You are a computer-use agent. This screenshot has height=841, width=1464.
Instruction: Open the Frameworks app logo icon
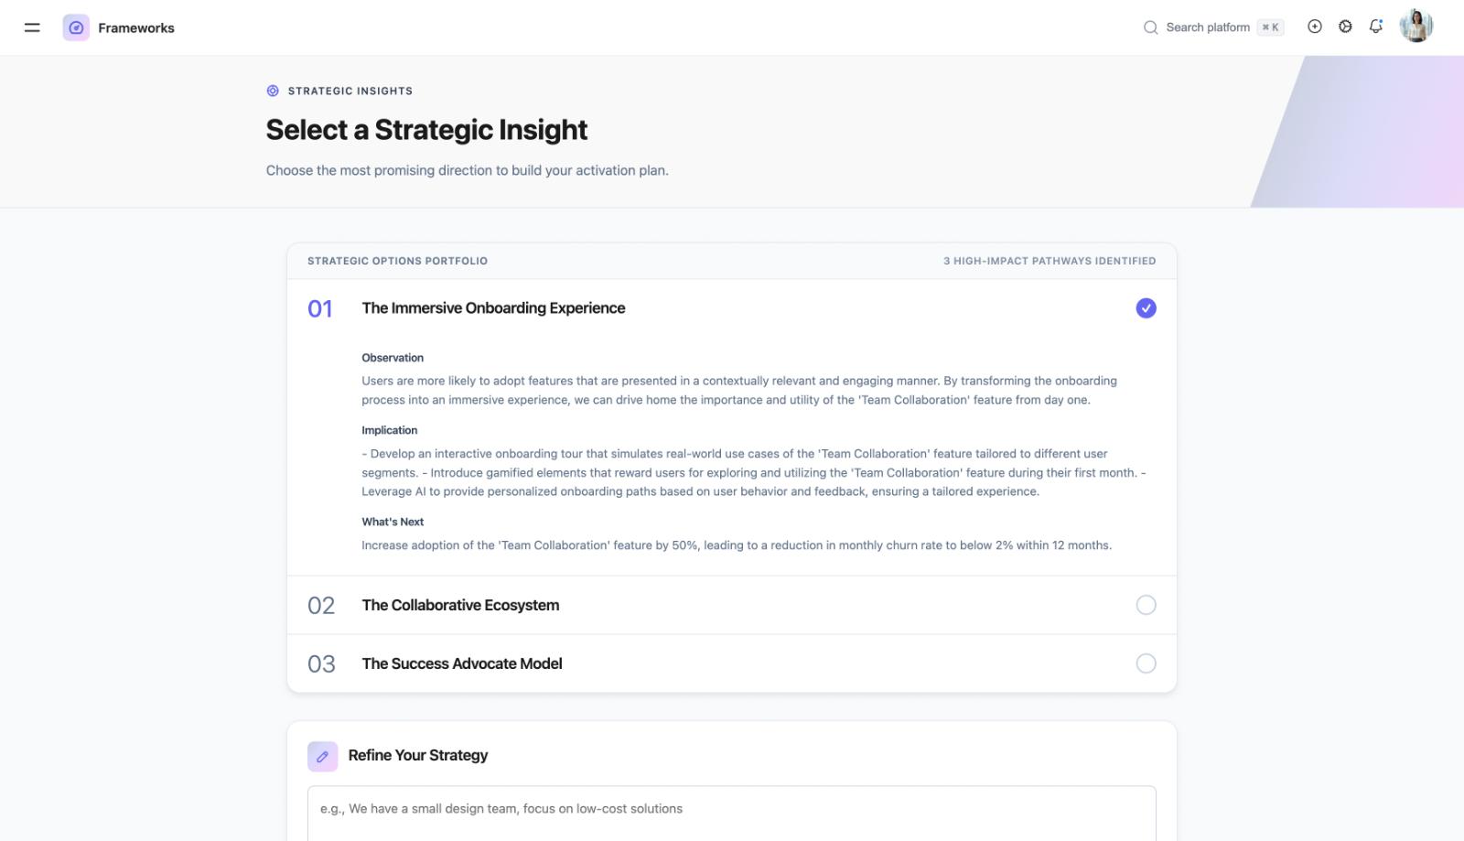[x=77, y=27]
